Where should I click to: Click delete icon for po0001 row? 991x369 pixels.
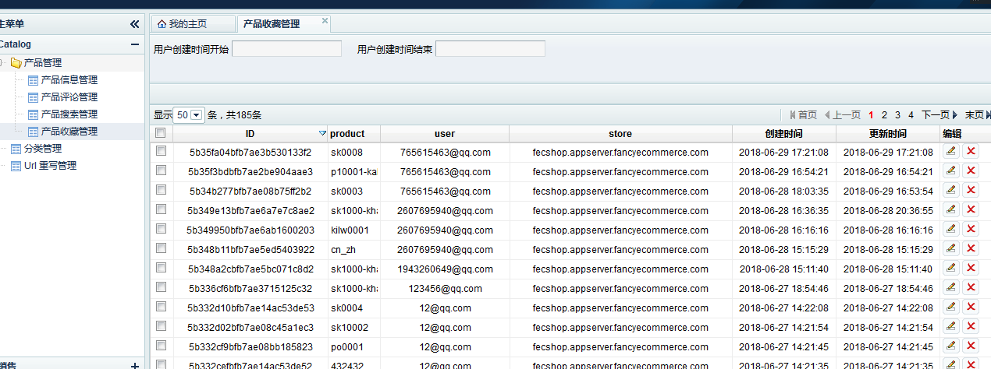[x=971, y=346]
